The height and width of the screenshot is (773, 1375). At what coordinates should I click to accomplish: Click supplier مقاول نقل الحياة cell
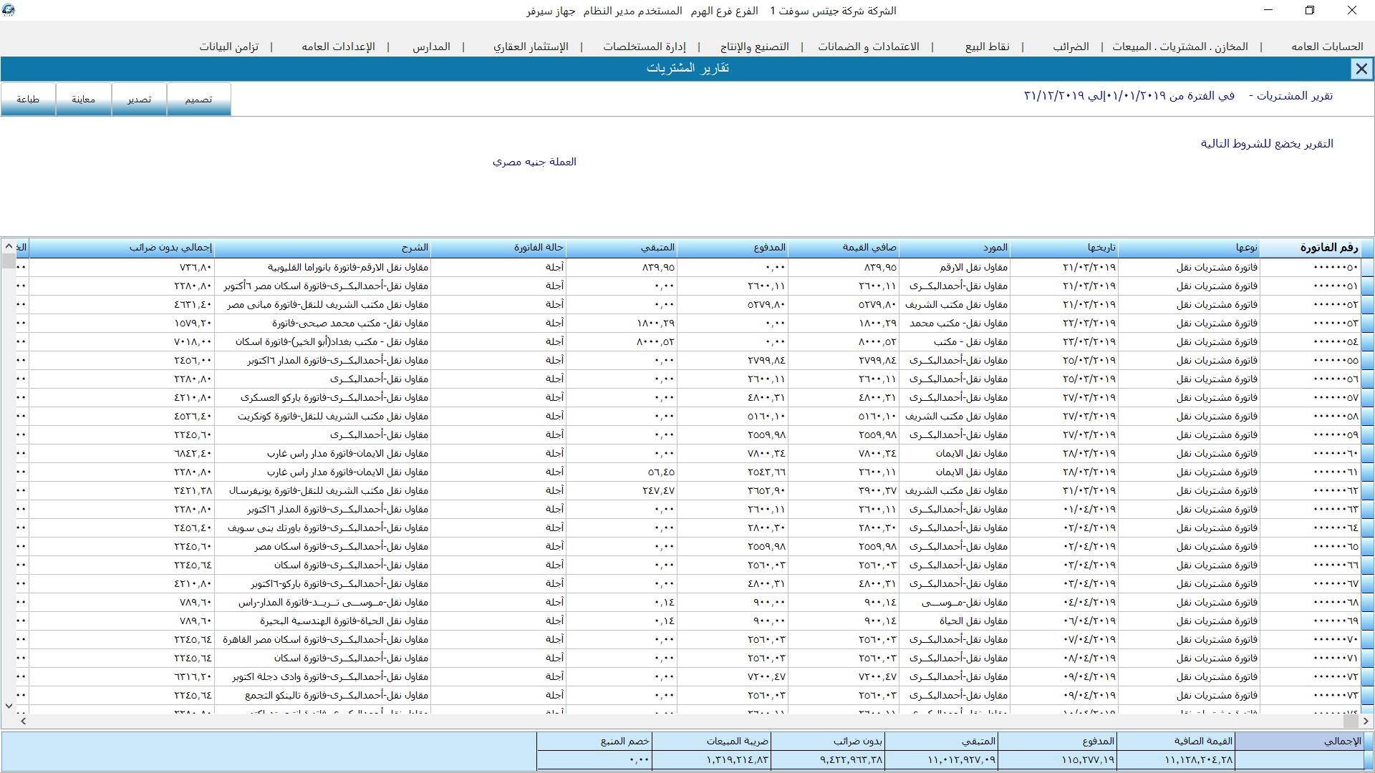point(954,621)
